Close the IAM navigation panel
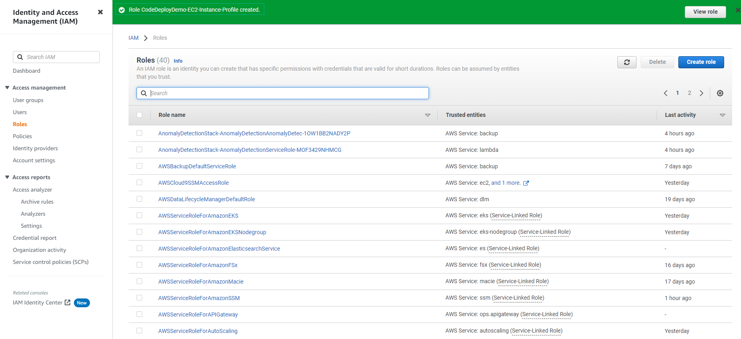Image resolution: width=741 pixels, height=339 pixels. point(100,12)
